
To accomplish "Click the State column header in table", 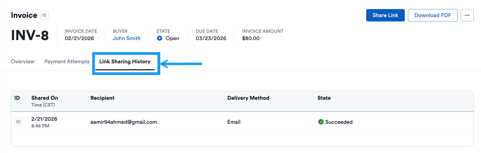I will [x=324, y=98].
